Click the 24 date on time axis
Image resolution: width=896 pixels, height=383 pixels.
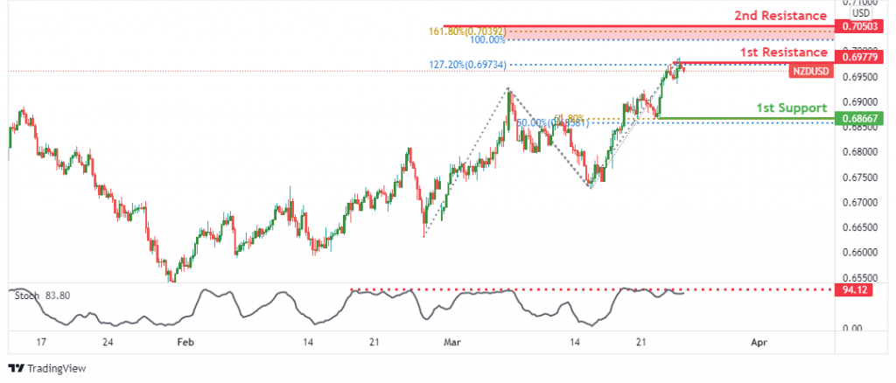coord(108,343)
